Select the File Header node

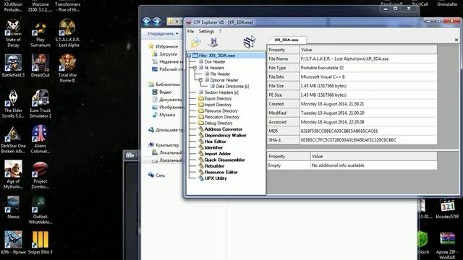click(x=220, y=74)
